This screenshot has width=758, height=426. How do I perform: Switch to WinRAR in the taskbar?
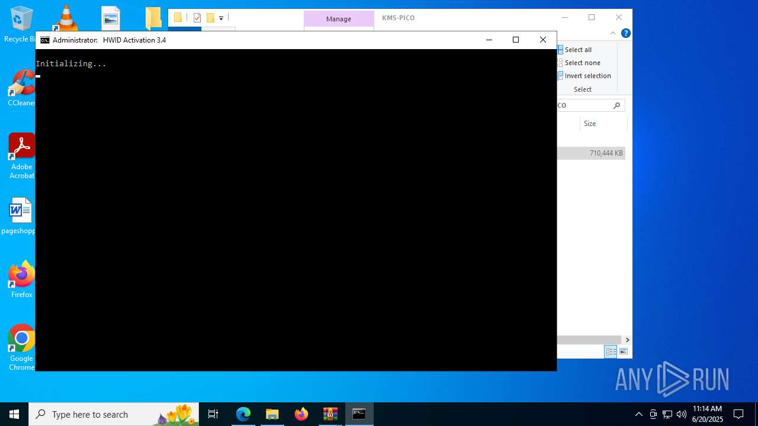[330, 414]
